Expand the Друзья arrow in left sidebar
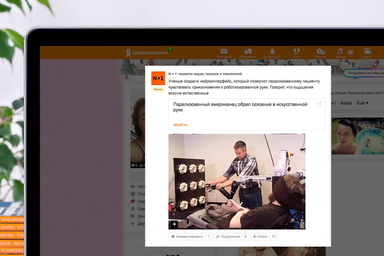 (133, 224)
